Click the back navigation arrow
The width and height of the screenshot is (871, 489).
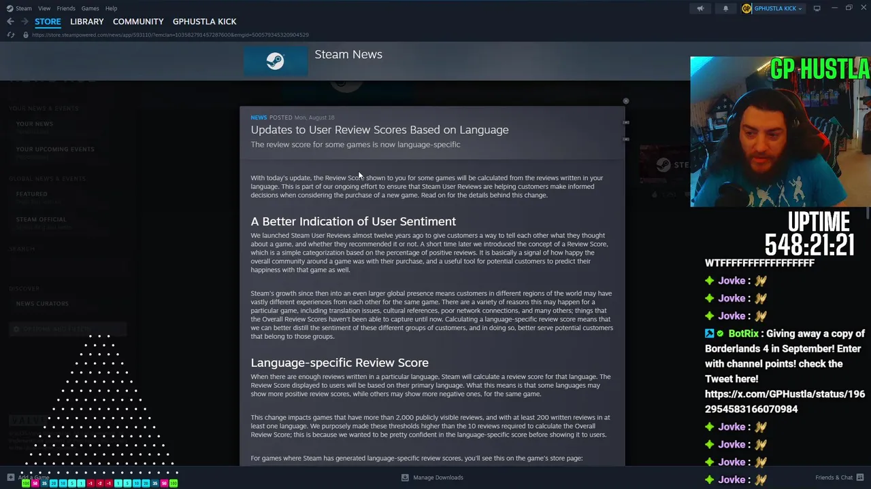(x=10, y=22)
